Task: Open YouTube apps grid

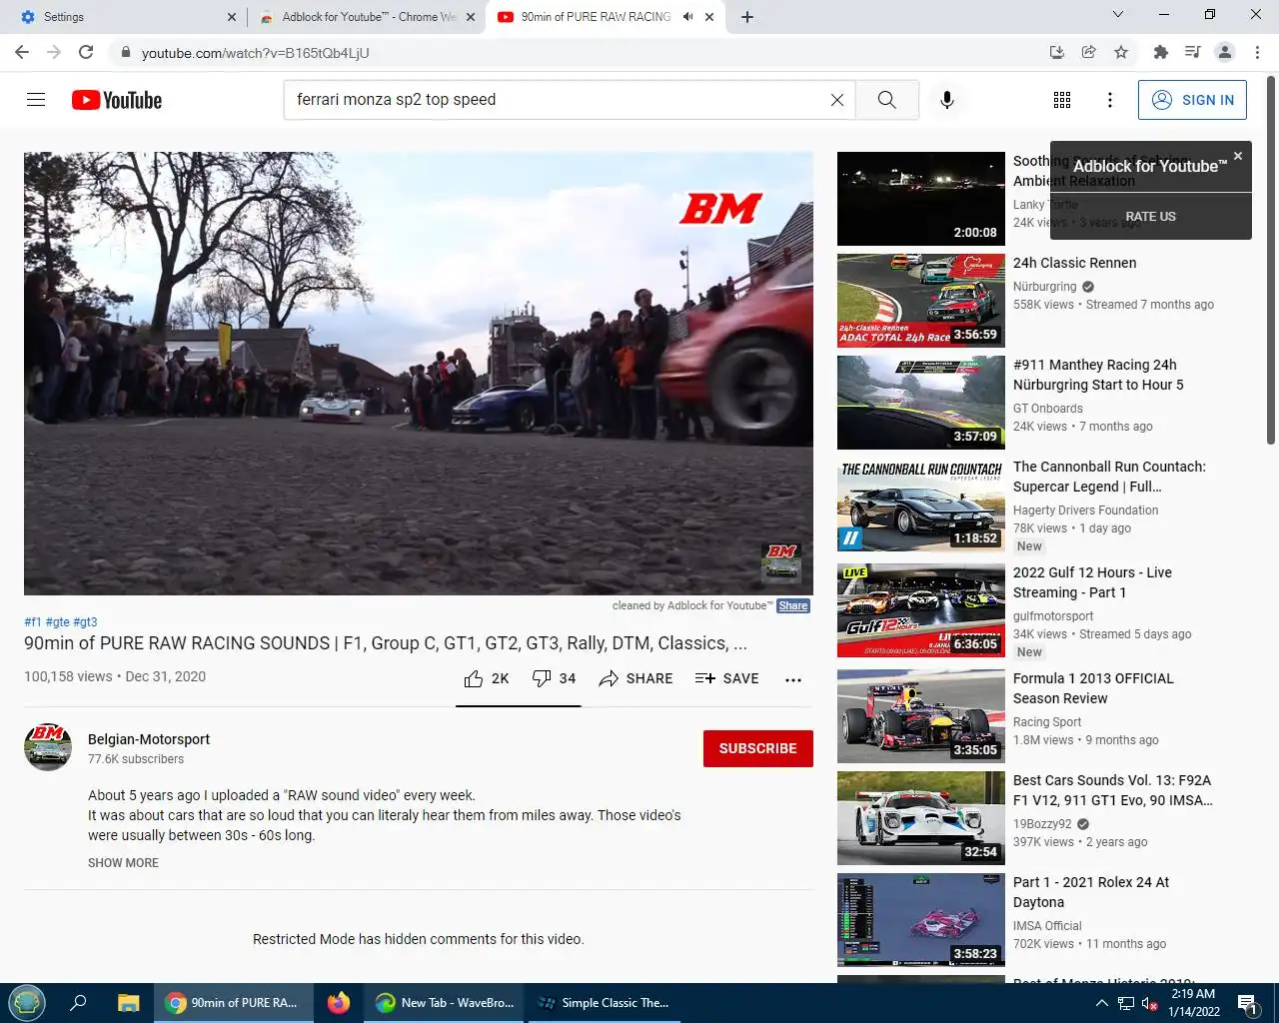Action: [x=1062, y=100]
